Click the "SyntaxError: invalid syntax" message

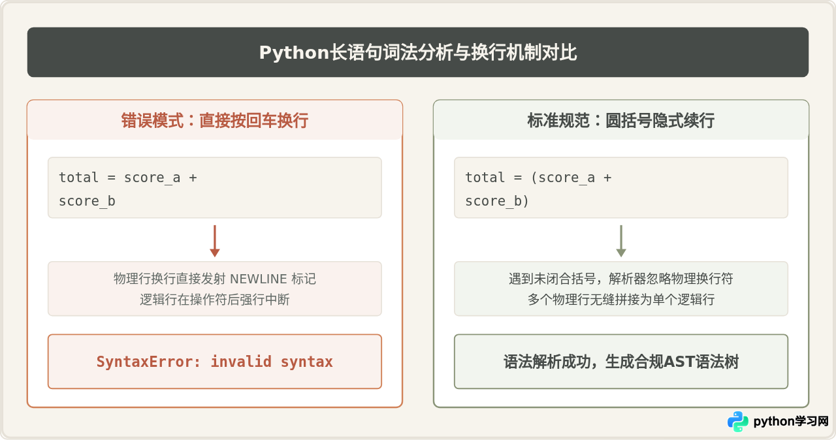coord(215,362)
